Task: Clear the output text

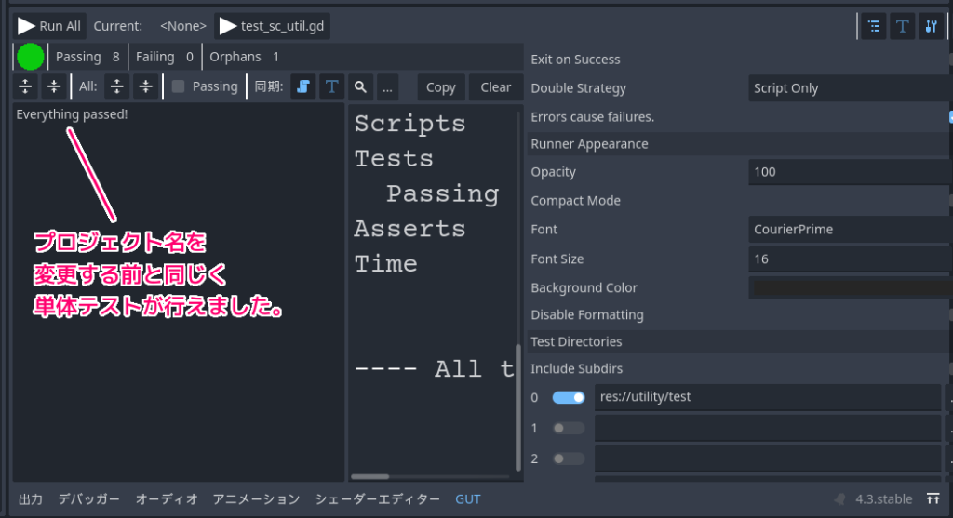Action: (495, 86)
